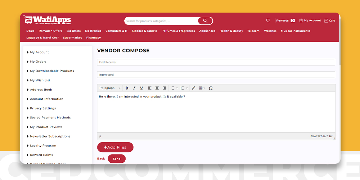This screenshot has width=360, height=180.
Task: Open the Paragraph format dropdown
Action: [110, 88]
